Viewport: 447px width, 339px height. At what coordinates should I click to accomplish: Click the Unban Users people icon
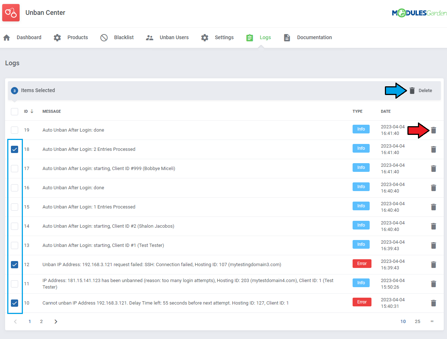(x=150, y=38)
